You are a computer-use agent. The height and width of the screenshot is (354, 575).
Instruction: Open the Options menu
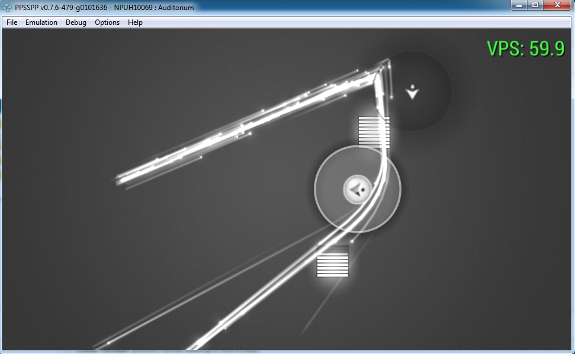click(x=107, y=22)
